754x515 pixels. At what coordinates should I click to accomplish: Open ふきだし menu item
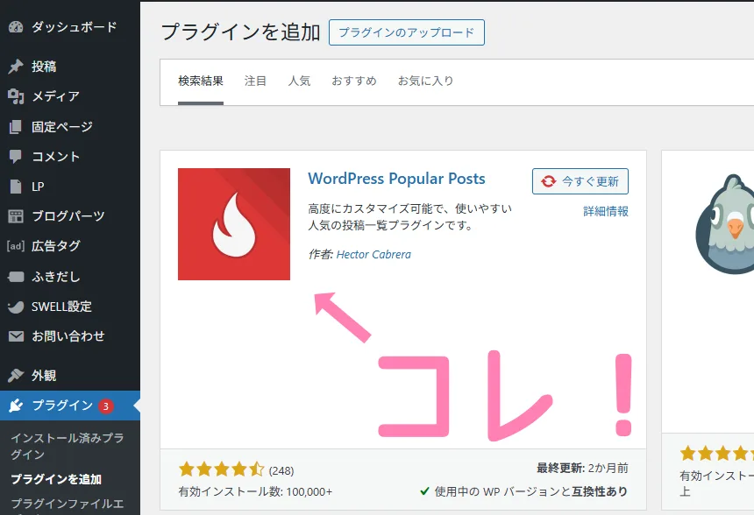(x=70, y=277)
